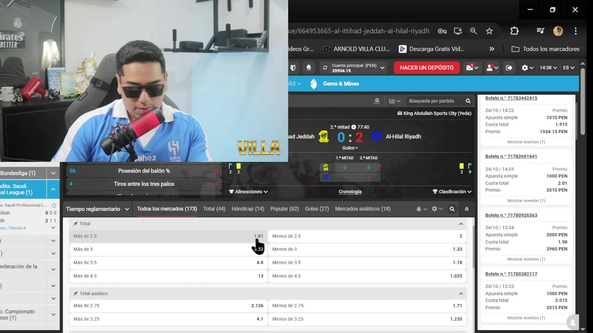This screenshot has width=593, height=333.
Task: Show events for Boleto 71780926563
Action: coord(526,259)
